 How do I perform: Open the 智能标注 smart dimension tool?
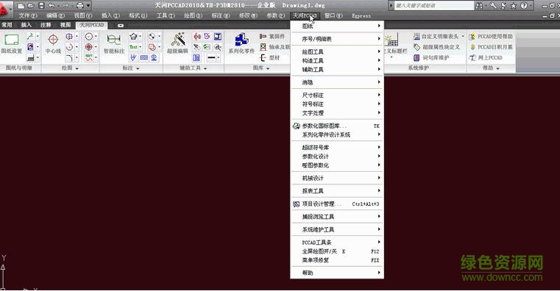pos(114,43)
